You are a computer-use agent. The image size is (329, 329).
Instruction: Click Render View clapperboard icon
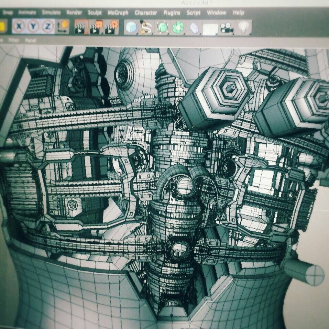80,27
